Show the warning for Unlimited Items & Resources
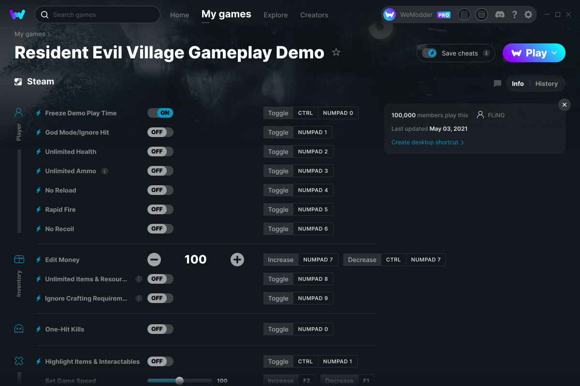This screenshot has width=580, height=386. [x=139, y=279]
